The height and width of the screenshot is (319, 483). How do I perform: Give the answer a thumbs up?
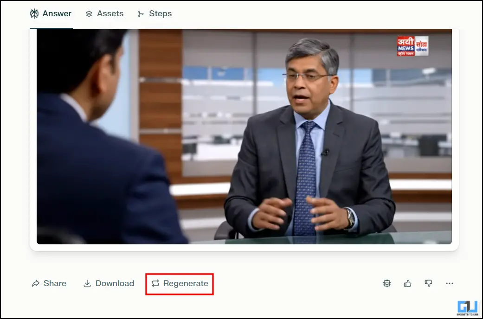pos(407,283)
